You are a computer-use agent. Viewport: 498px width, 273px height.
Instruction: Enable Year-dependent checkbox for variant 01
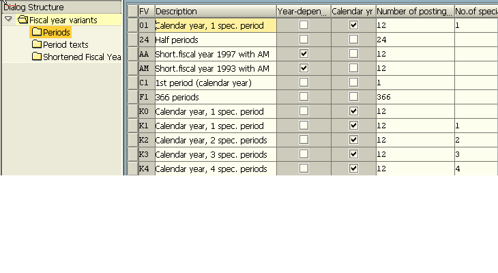coord(304,25)
